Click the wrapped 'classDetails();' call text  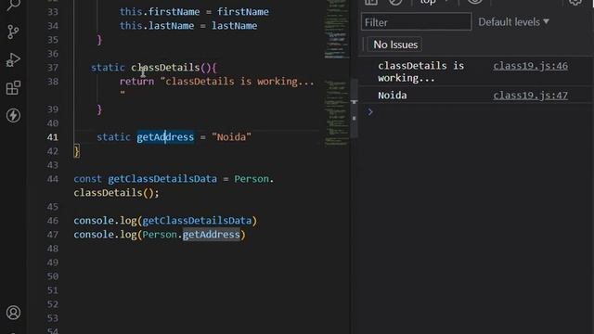(116, 193)
